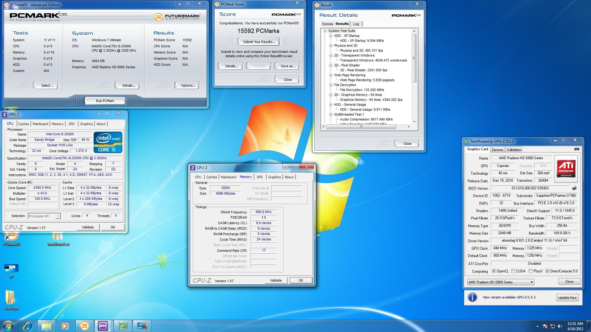Open Mainboard tab in left CPU-Z window
This screenshot has height=332, width=591.
point(40,124)
